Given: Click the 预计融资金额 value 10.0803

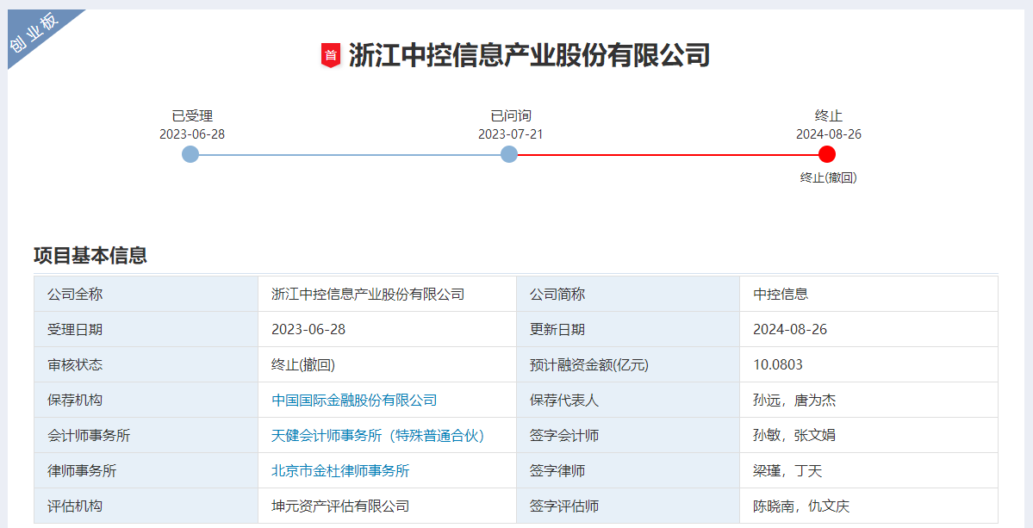Looking at the screenshot, I should [x=775, y=364].
